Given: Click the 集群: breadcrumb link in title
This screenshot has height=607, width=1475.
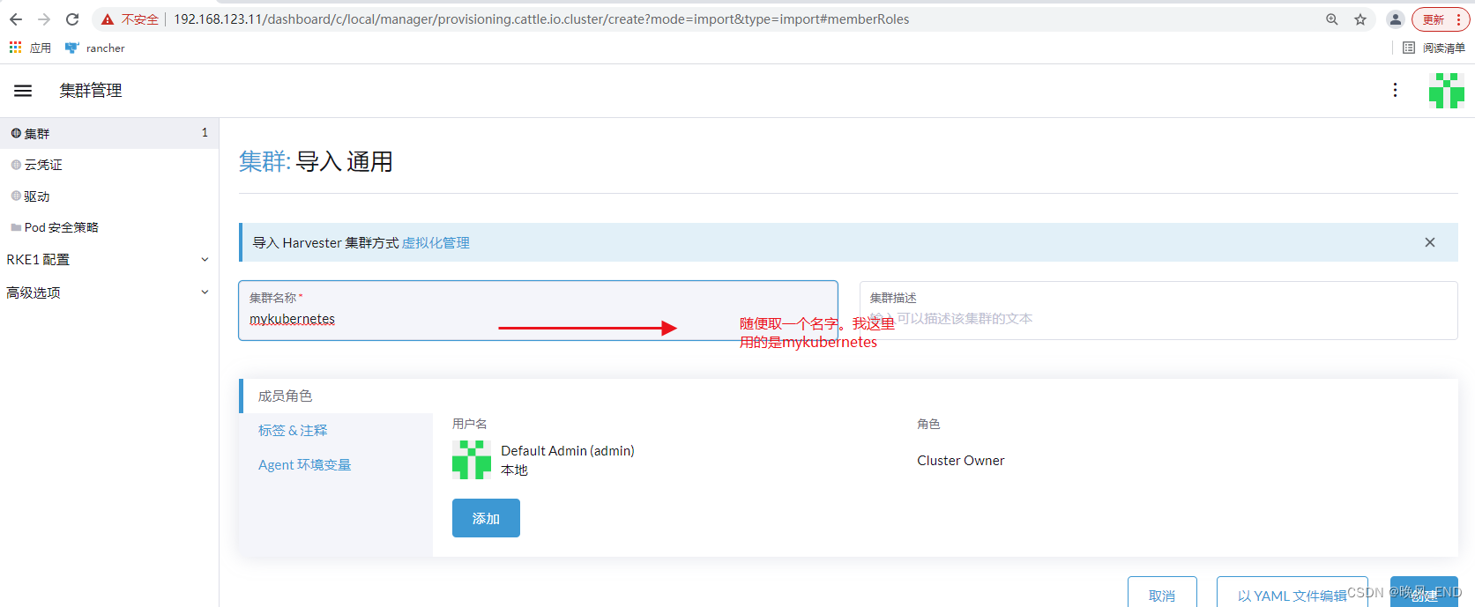Looking at the screenshot, I should (x=264, y=161).
